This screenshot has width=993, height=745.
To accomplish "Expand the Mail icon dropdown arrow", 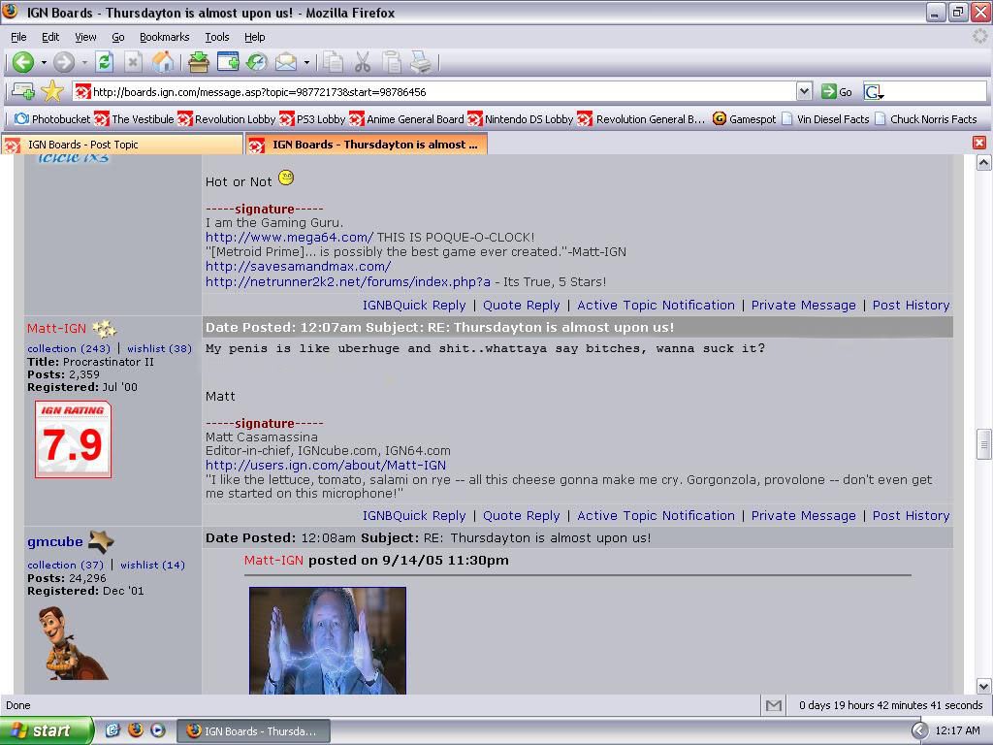I will pyautogui.click(x=306, y=62).
